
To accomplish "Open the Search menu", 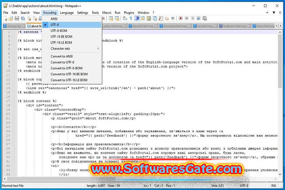I will coord(25,13).
